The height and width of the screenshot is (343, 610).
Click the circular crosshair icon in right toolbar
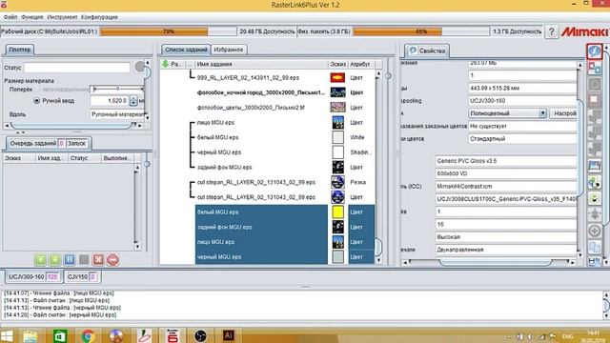coord(594,231)
